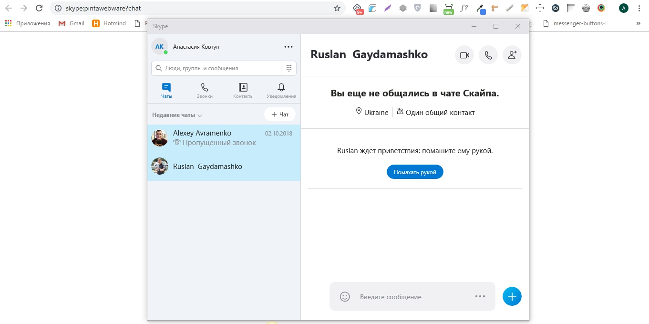
Task: Click the blue bird extension icon
Action: pyautogui.click(x=372, y=8)
